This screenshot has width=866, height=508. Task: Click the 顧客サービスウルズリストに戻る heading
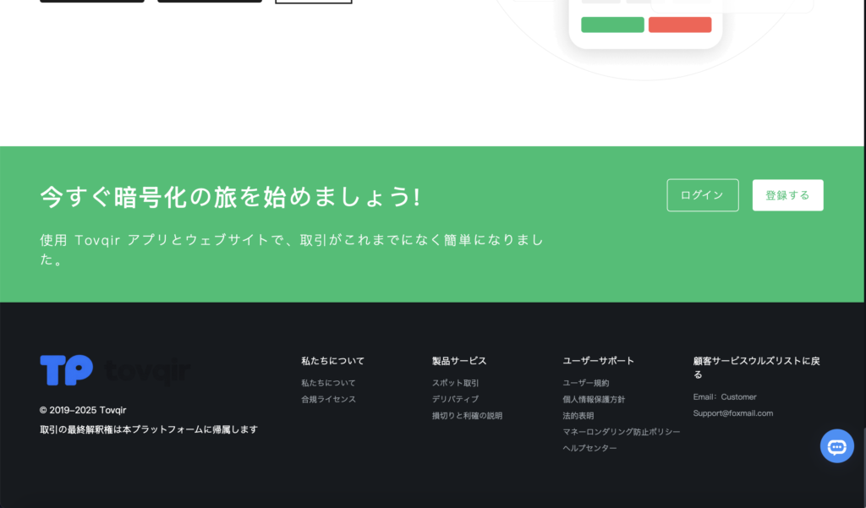pos(757,367)
